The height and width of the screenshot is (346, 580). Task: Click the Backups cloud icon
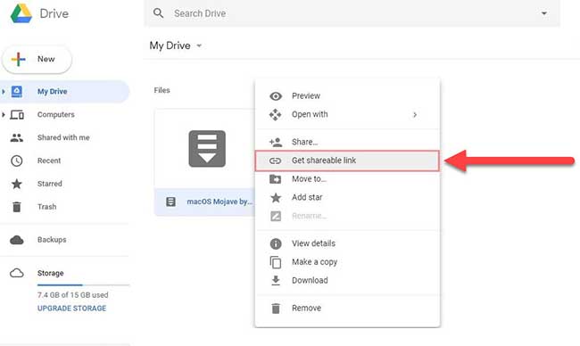[17, 240]
